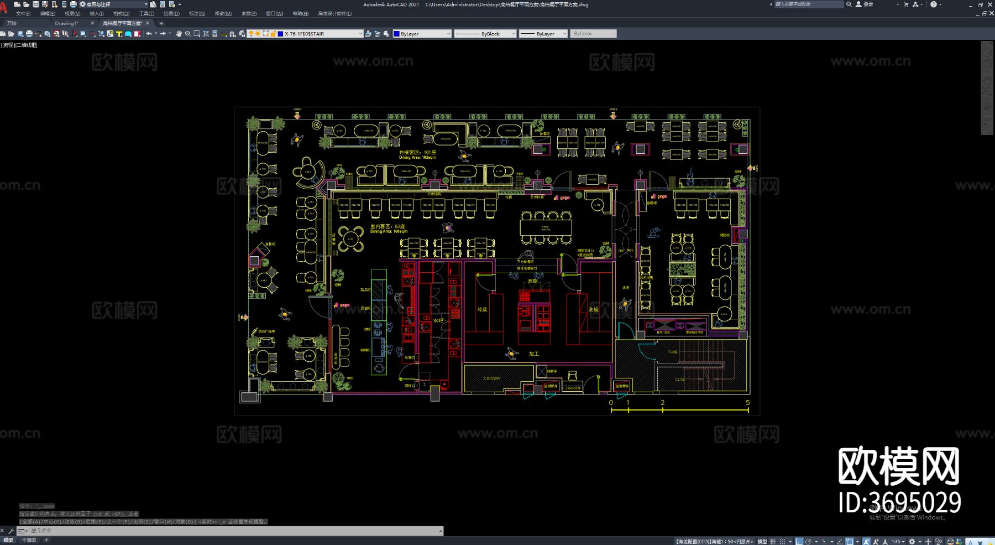Switch to the 模型 model tab at bottom left
The height and width of the screenshot is (545, 995).
coord(8,540)
